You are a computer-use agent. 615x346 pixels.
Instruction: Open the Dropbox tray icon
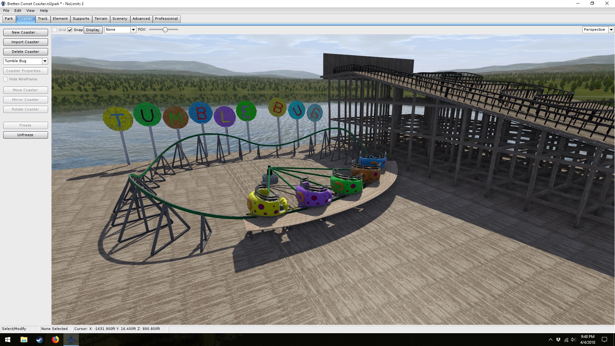[558, 340]
